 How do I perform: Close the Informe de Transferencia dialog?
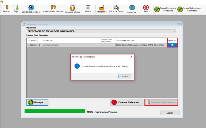[x=131, y=57]
